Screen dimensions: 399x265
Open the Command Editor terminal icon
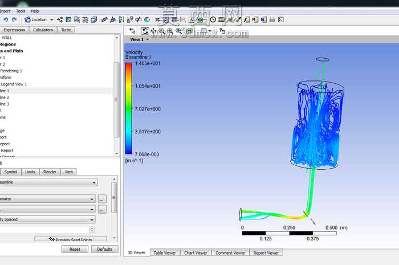(x=280, y=19)
